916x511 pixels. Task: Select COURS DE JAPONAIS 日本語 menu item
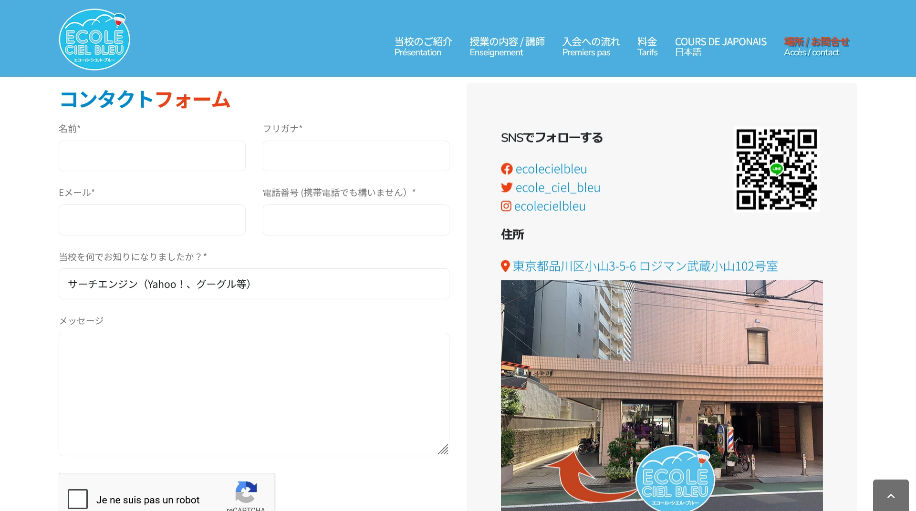pyautogui.click(x=720, y=47)
